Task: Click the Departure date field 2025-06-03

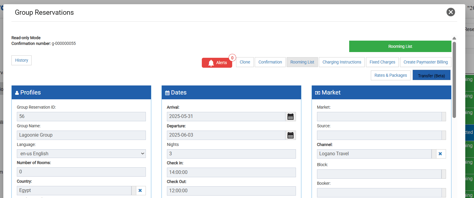Action: click(226, 135)
